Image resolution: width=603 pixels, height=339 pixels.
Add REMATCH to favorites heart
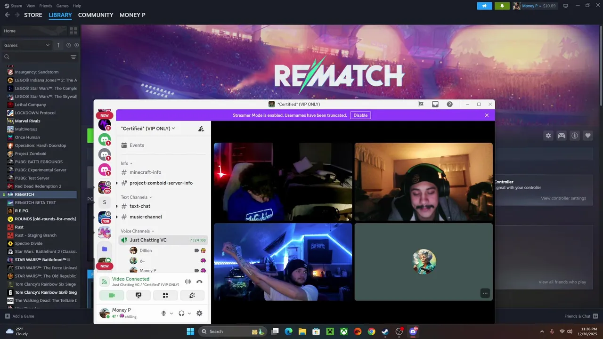click(x=588, y=136)
